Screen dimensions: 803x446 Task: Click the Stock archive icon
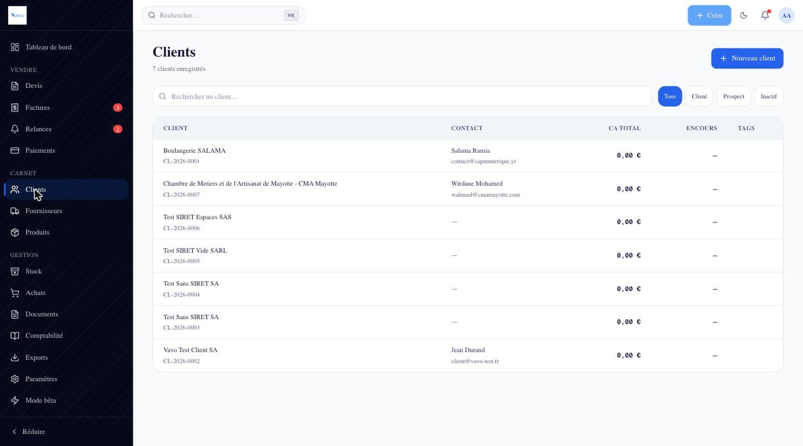(x=15, y=271)
